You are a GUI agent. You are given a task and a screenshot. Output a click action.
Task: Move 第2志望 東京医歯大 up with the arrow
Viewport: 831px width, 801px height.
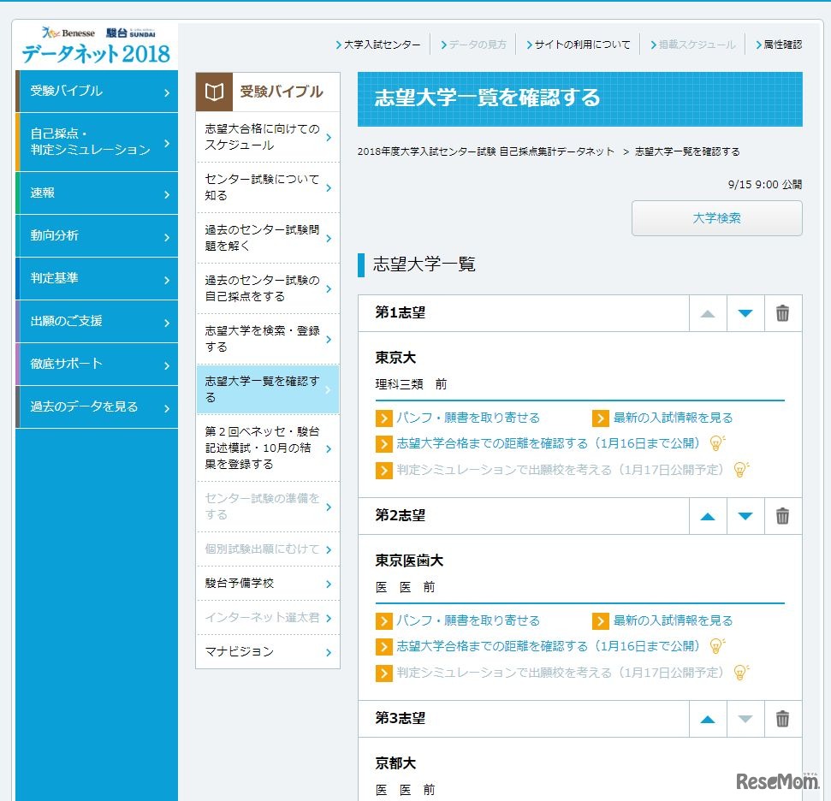(x=707, y=516)
